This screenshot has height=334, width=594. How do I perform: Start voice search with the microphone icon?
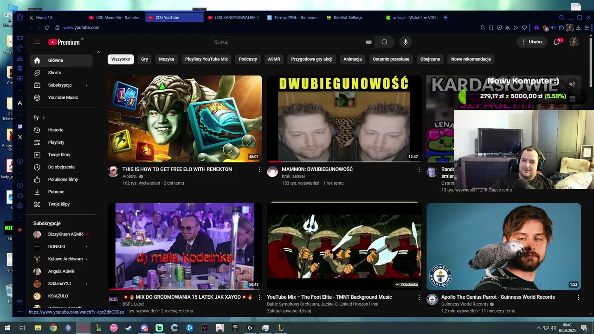coord(406,42)
